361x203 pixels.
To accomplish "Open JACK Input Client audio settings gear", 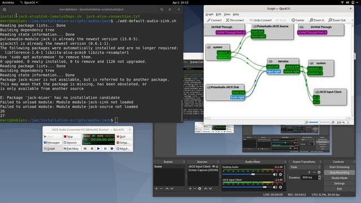I will pos(280,187).
